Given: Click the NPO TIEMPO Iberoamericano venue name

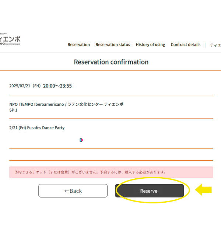Looking at the screenshot, I should coord(66,104).
